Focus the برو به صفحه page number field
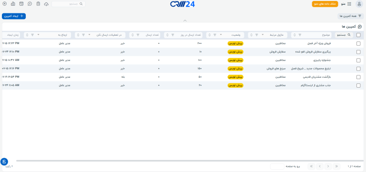 tap(277, 166)
